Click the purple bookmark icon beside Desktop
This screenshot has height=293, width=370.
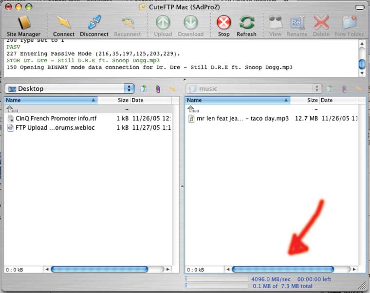(158, 89)
